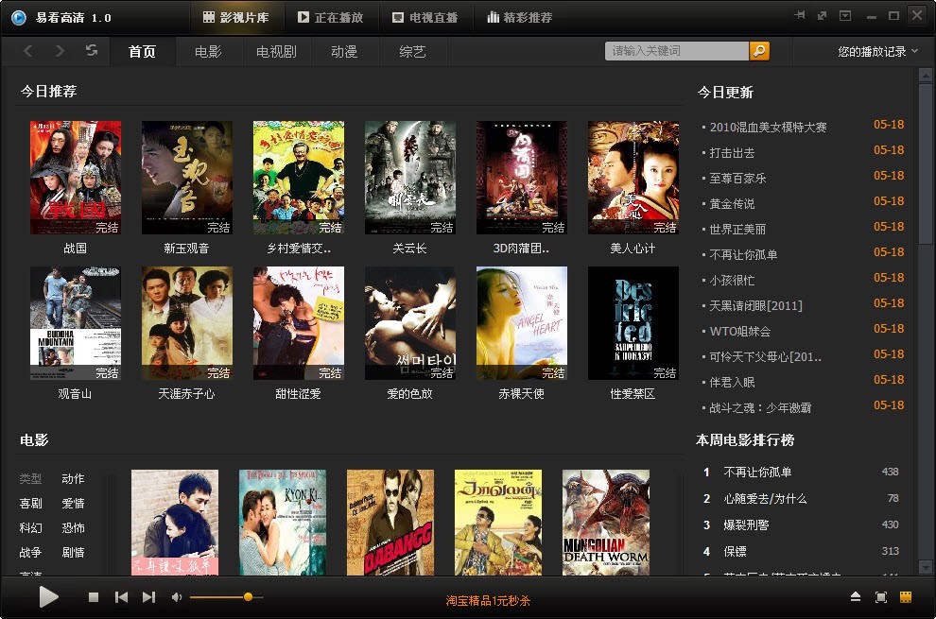936x619 pixels.
Task: Filter movies by 动作 genre
Action: point(73,479)
